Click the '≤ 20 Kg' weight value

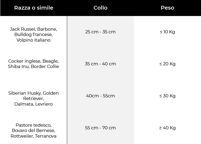167,64
